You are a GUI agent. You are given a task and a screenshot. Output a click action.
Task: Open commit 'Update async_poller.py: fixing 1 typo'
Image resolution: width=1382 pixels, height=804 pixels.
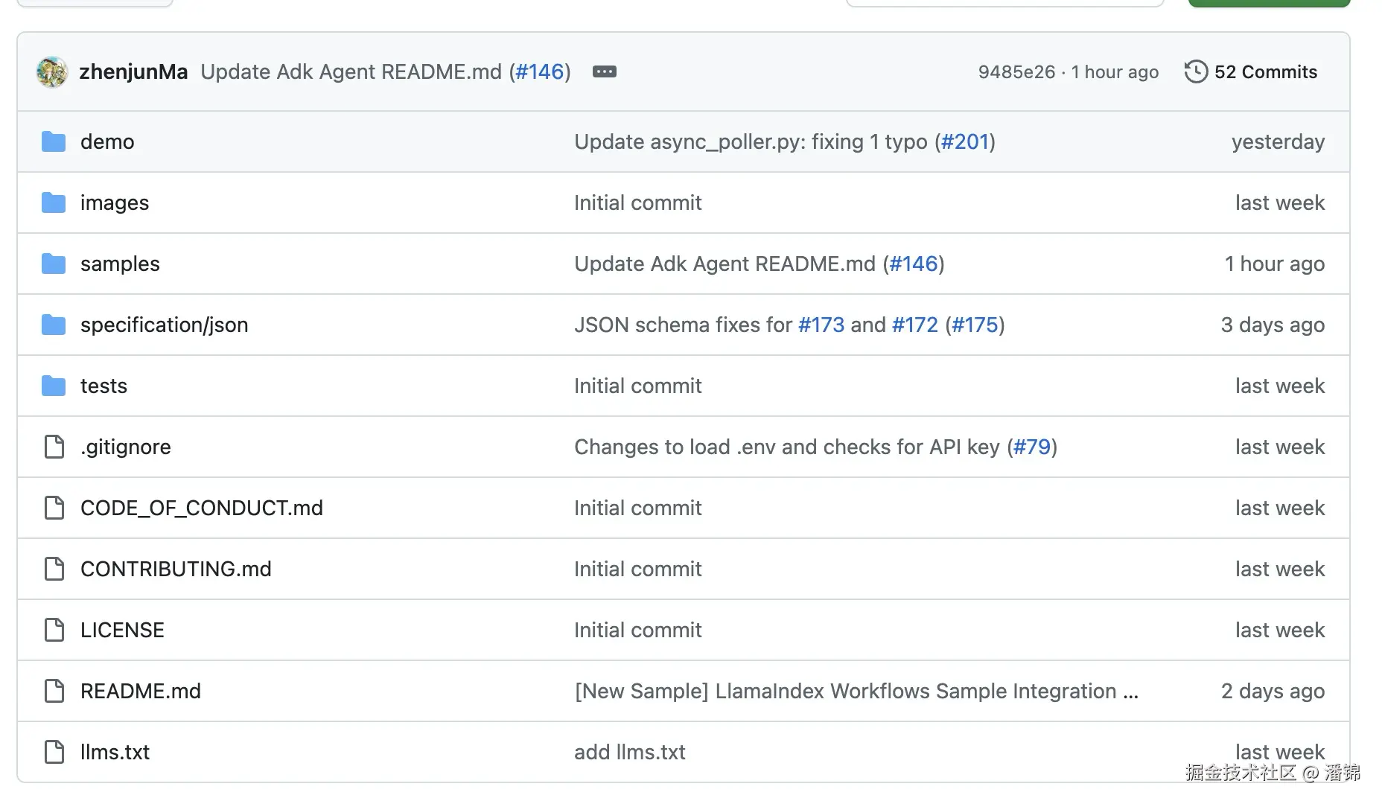(x=751, y=141)
